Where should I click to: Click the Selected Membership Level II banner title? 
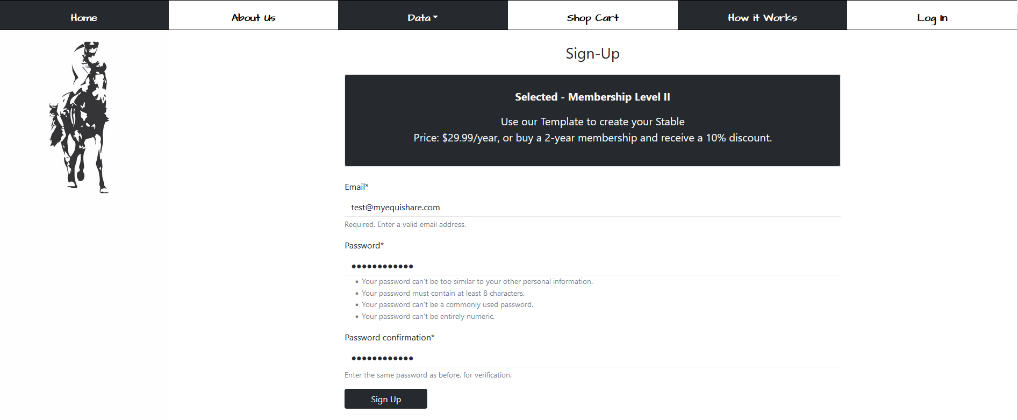pos(592,97)
